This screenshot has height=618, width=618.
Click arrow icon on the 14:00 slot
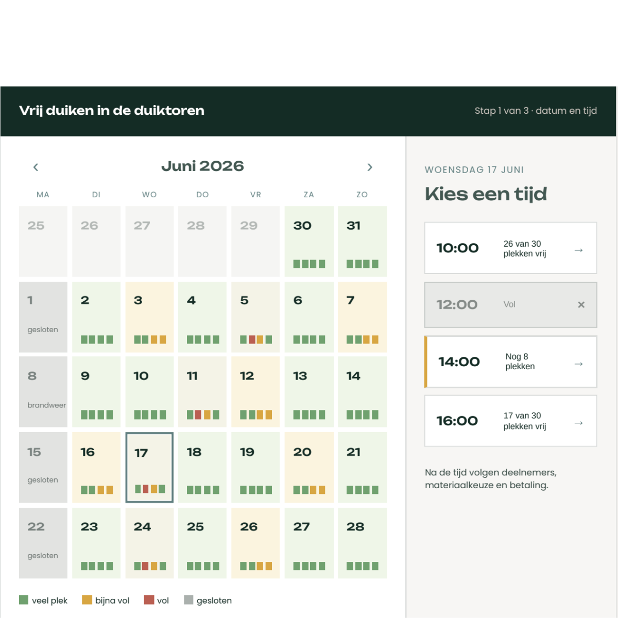tap(578, 364)
